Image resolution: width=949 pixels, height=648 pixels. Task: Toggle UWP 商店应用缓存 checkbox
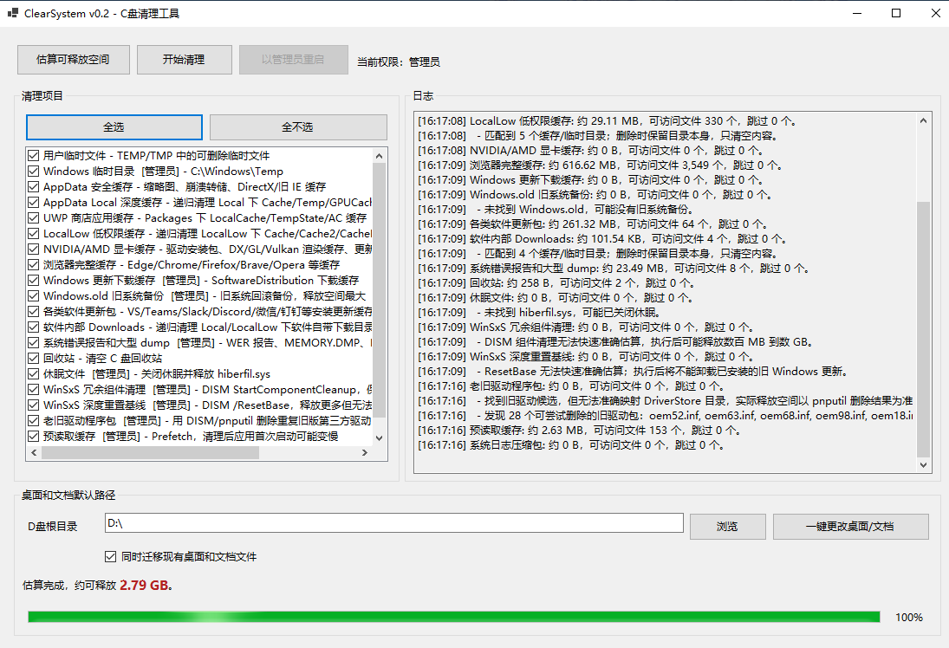33,217
